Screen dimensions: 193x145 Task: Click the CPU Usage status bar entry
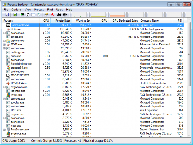[14, 141]
